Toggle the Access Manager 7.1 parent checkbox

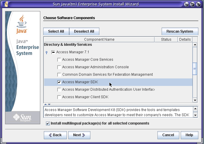click(x=53, y=52)
